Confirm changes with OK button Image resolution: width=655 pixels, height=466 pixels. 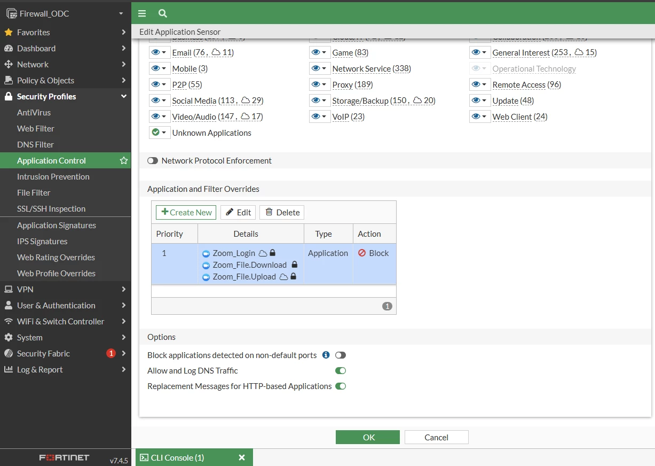coord(368,437)
